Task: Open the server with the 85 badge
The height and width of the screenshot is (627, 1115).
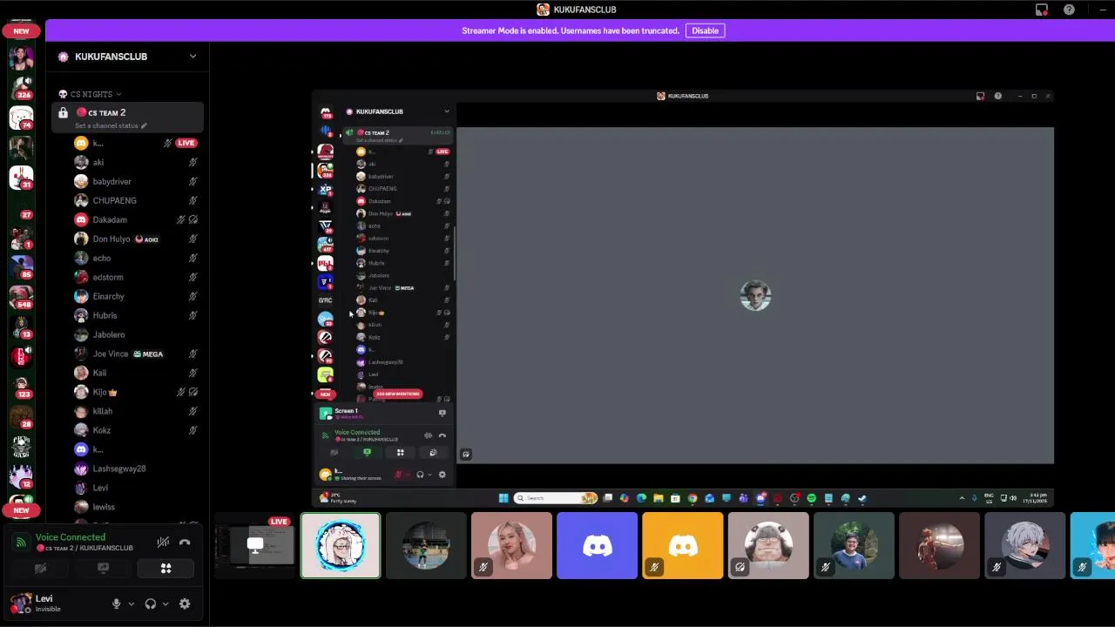Action: (21, 266)
